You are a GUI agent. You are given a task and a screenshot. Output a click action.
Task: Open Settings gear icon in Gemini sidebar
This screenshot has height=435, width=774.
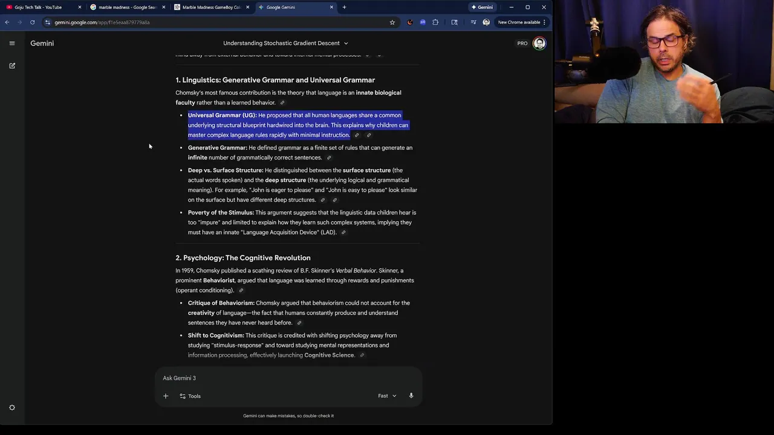[x=12, y=407]
